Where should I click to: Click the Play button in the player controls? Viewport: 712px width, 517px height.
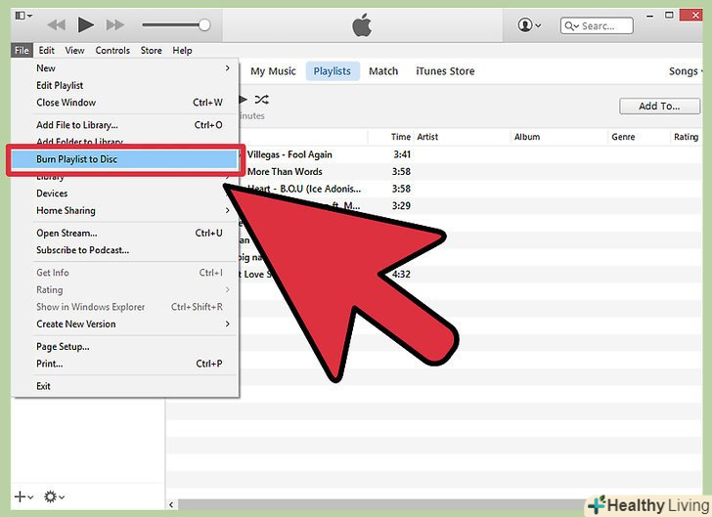coord(85,24)
